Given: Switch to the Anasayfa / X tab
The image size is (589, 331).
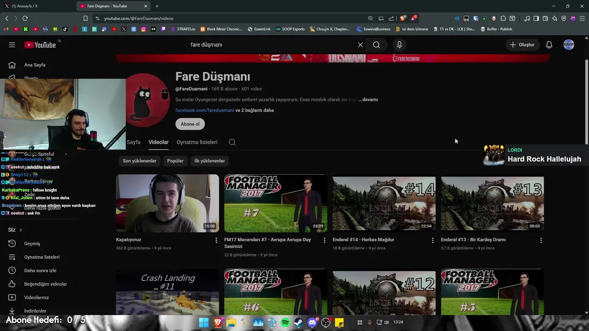Looking at the screenshot, I should point(37,6).
